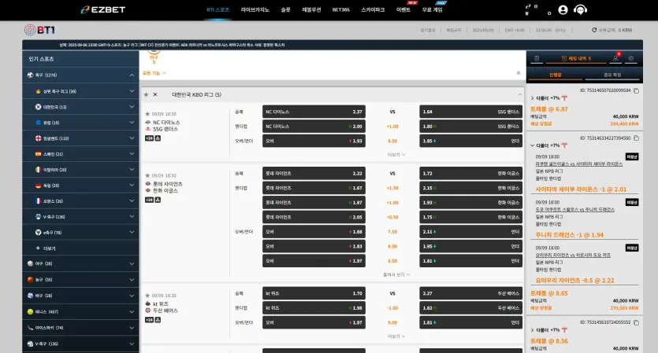Expand 이탈리아 (20) league list
Image resolution: width=658 pixels, height=353 pixels.
click(x=132, y=170)
